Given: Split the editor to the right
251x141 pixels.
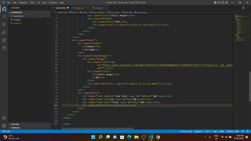Looking at the screenshot, I should pyautogui.click(x=243, y=8).
